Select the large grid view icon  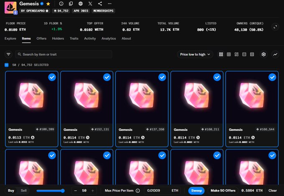(x=221, y=55)
